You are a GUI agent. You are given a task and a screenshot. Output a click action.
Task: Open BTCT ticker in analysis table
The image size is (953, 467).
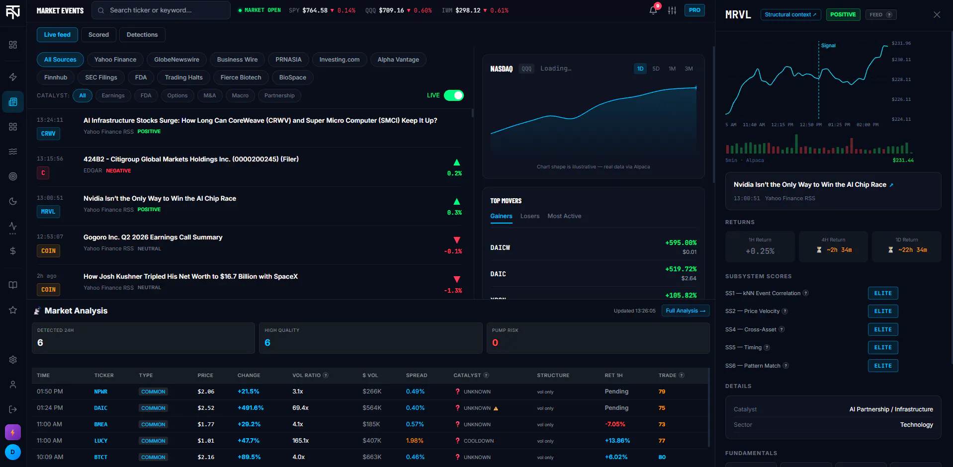coord(100,457)
